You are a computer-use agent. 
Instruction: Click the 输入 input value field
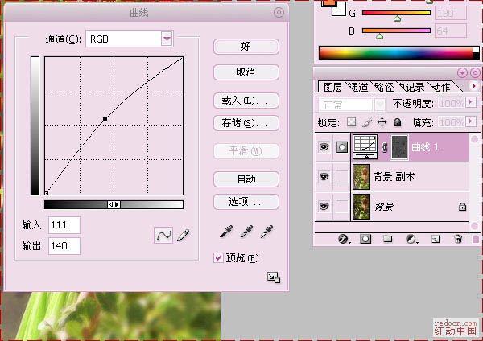64,225
